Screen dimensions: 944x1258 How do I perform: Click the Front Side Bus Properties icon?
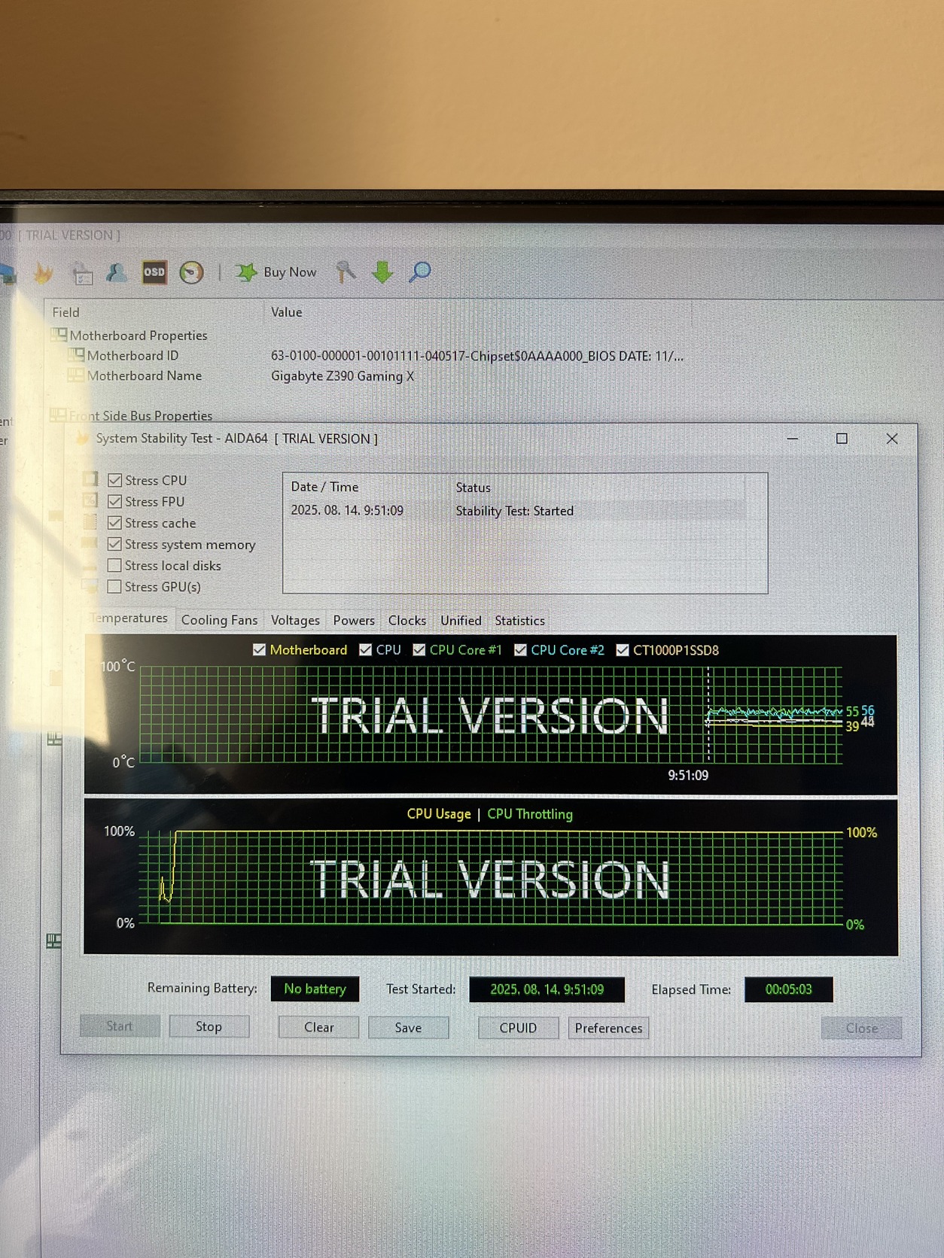(x=58, y=415)
